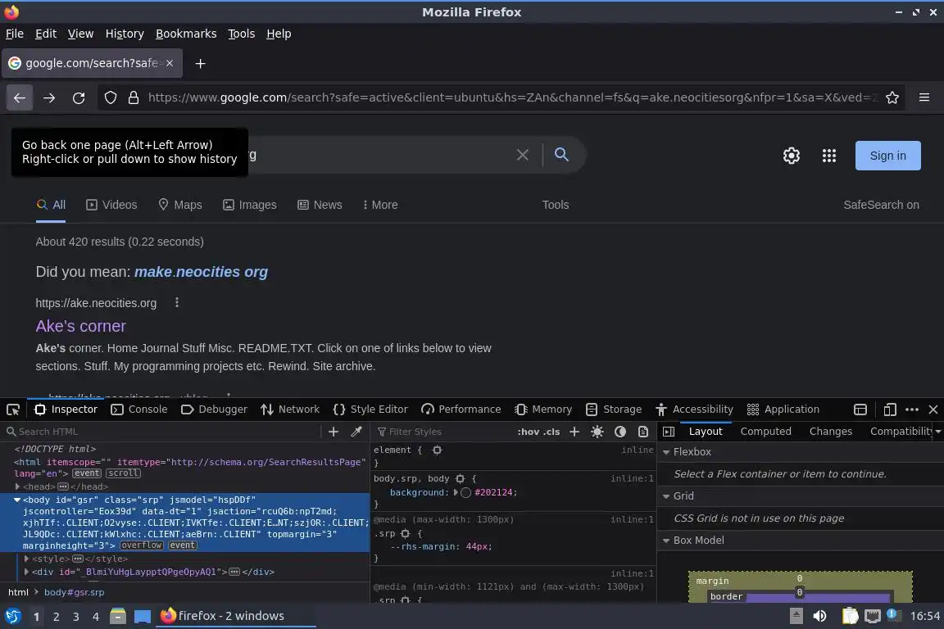Open the Style Editor panel
This screenshot has width=944, height=629.
coord(370,410)
